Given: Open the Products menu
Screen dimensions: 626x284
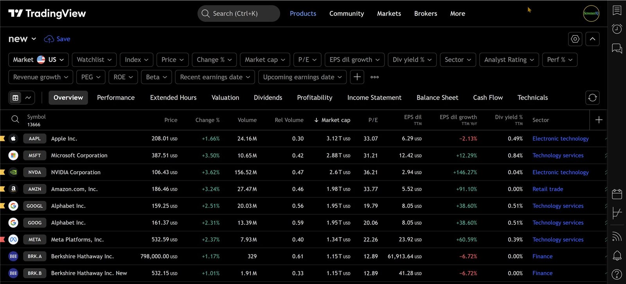Looking at the screenshot, I should (x=303, y=14).
